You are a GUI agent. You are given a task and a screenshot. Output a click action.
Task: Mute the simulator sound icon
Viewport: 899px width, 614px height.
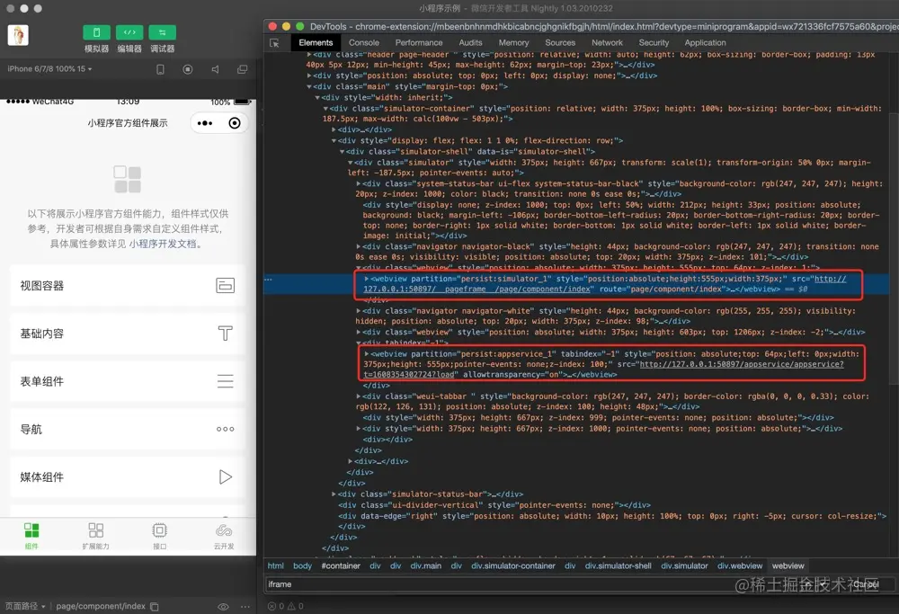pos(215,69)
